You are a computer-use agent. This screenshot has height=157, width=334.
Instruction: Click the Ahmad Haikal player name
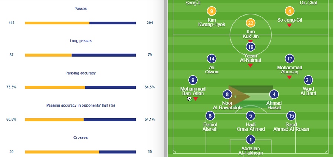(274, 105)
